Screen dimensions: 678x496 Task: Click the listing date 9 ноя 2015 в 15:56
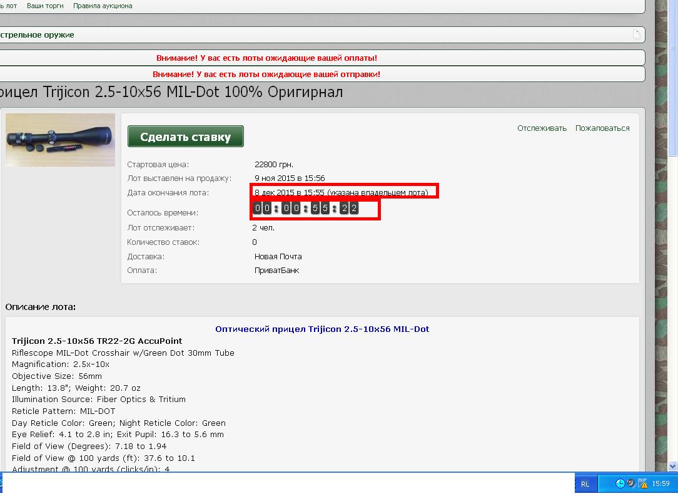coord(290,178)
